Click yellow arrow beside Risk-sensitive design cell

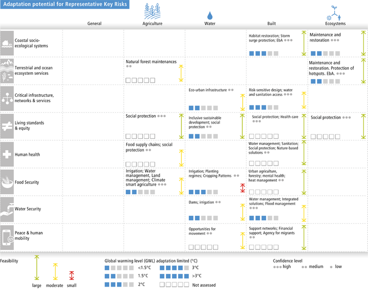click(304, 100)
